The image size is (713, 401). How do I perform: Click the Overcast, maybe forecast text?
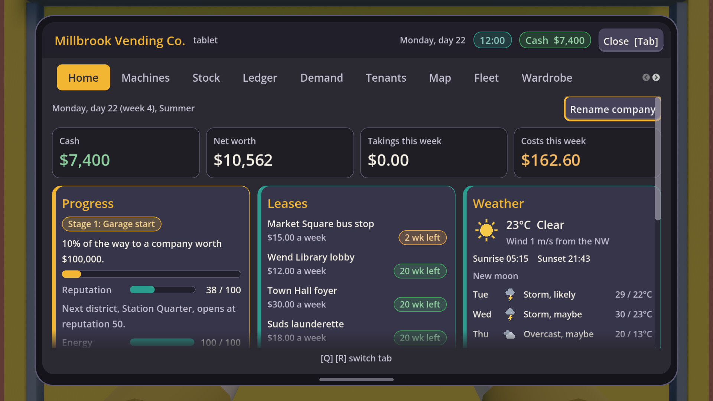(x=559, y=334)
